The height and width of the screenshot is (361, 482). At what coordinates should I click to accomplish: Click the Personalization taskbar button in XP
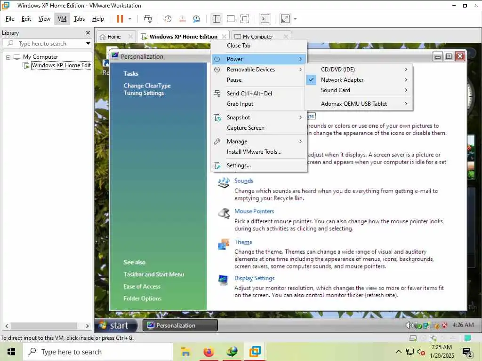click(180, 325)
